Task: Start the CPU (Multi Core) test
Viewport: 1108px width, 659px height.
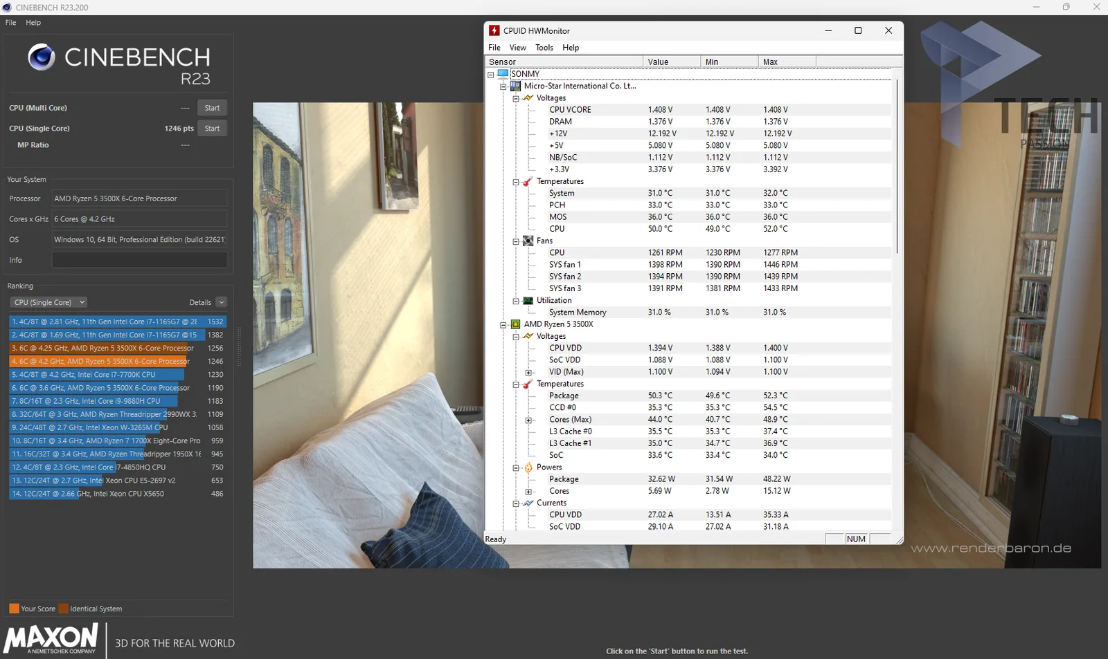Action: click(x=212, y=108)
